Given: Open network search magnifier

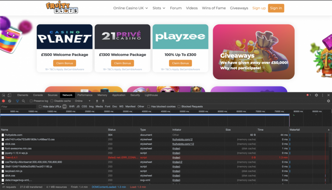Looking at the screenshot, I should pyautogui.click(x=24, y=101).
